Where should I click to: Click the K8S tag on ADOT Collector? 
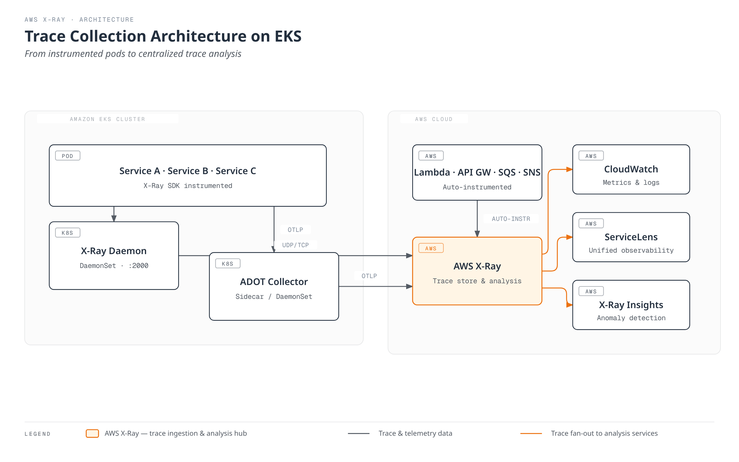coord(228,264)
